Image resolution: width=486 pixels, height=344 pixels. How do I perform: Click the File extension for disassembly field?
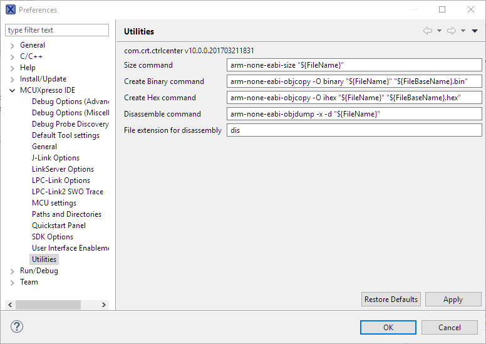pyautogui.click(x=354, y=130)
